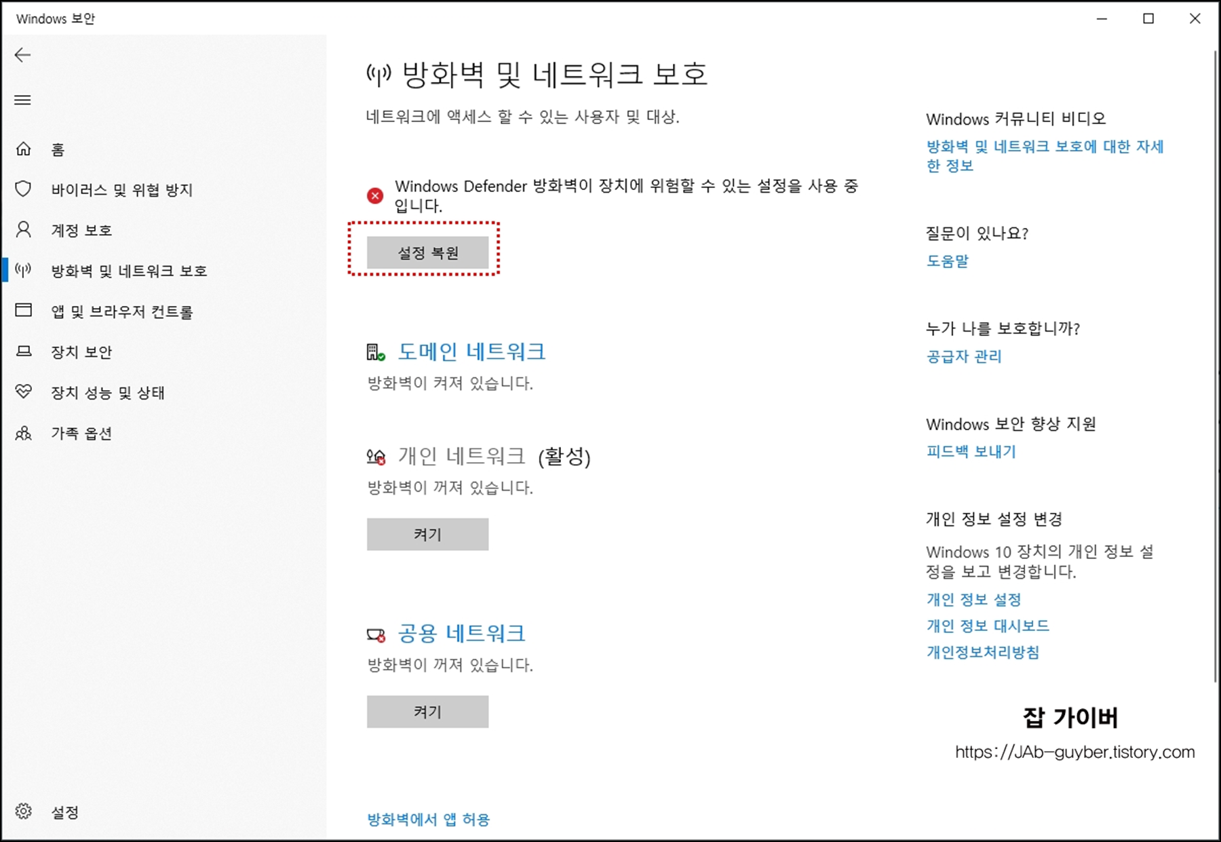Navigate back with the arrow button

[x=24, y=54]
